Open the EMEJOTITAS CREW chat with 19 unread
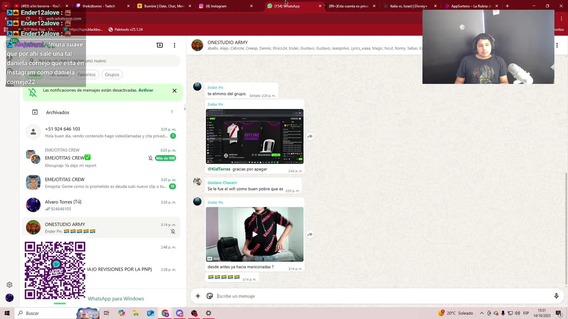This screenshot has height=319, width=568. coord(102,183)
